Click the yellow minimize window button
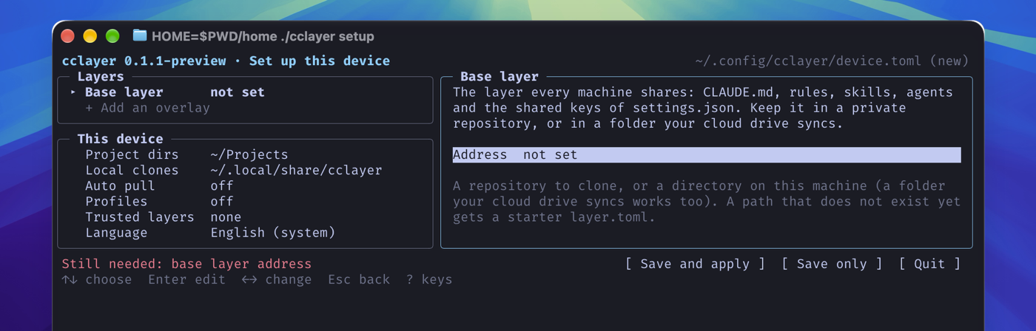This screenshot has width=1036, height=331. (x=90, y=35)
